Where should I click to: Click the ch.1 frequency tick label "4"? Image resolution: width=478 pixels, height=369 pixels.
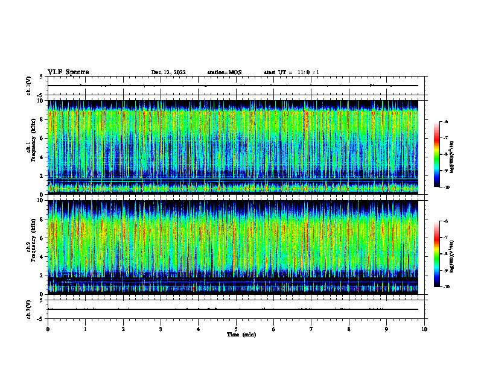click(x=42, y=157)
